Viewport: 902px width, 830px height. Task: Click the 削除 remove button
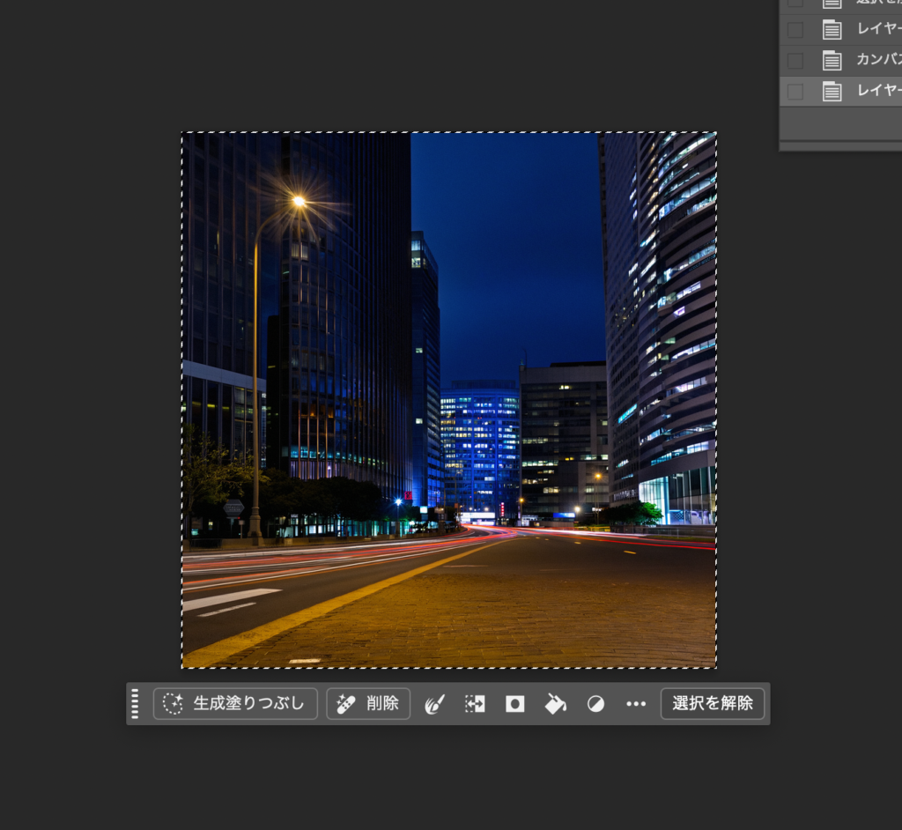pyautogui.click(x=368, y=703)
